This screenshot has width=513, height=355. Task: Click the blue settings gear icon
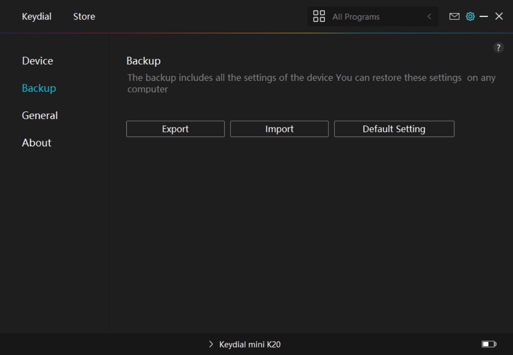pos(470,17)
